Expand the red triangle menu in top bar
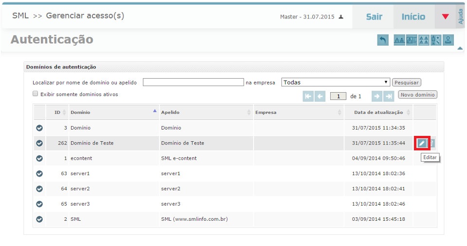467x246 pixels. 445,16
